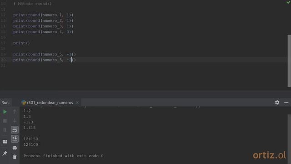This screenshot has height=164, width=291.
Task: Click the console vertical scrollbar
Action: pos(289,138)
